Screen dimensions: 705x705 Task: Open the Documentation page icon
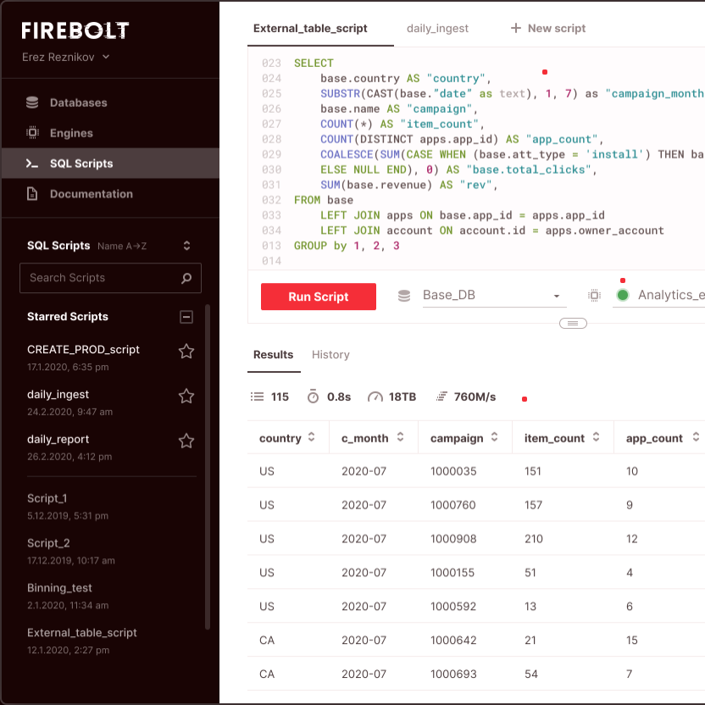point(32,194)
